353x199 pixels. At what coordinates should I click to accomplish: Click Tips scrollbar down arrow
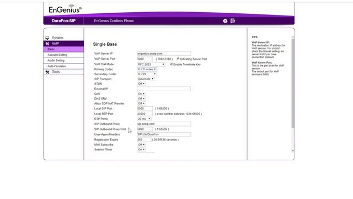coord(293,151)
